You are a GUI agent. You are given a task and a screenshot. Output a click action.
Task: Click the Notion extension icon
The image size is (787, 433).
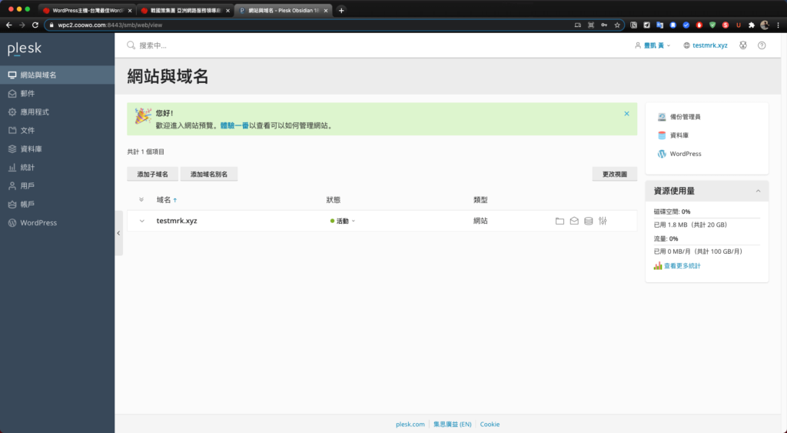(633, 25)
